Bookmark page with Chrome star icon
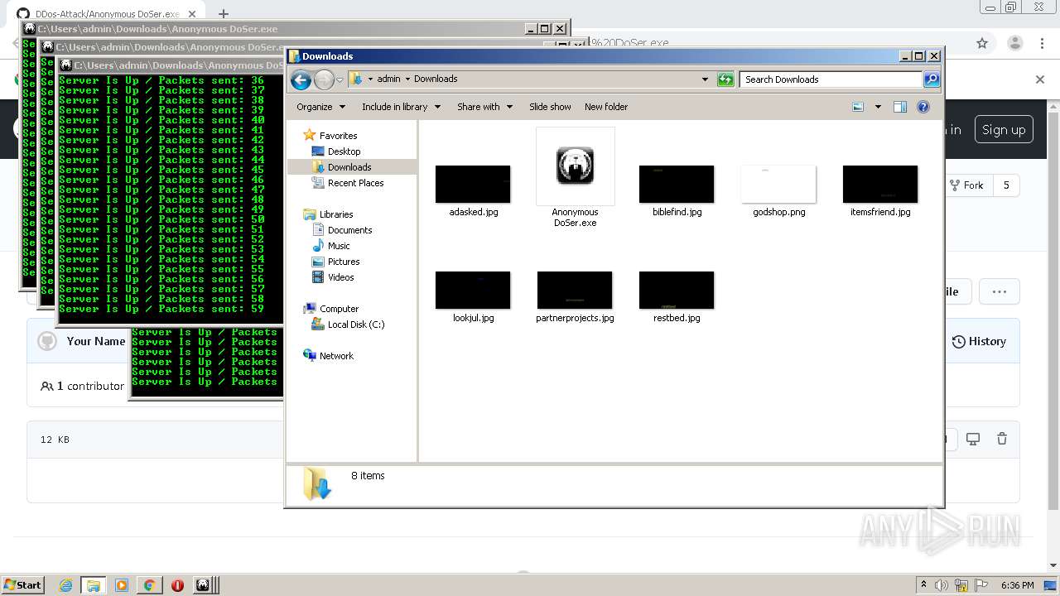Screen dimensions: 1060x596 982,43
